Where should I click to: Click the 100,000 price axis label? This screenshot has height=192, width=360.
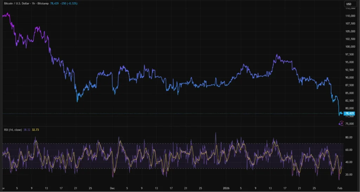coord(350,47)
